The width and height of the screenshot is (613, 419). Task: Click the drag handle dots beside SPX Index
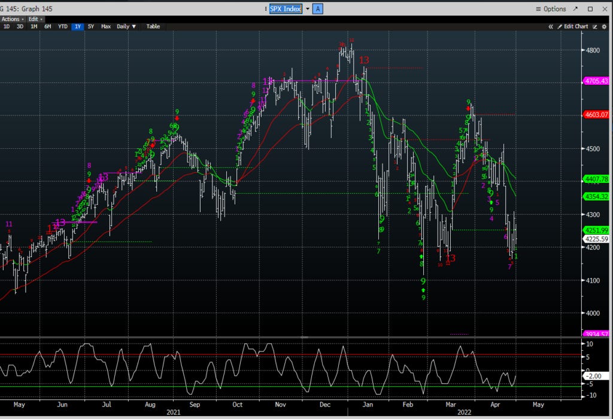click(266, 8)
